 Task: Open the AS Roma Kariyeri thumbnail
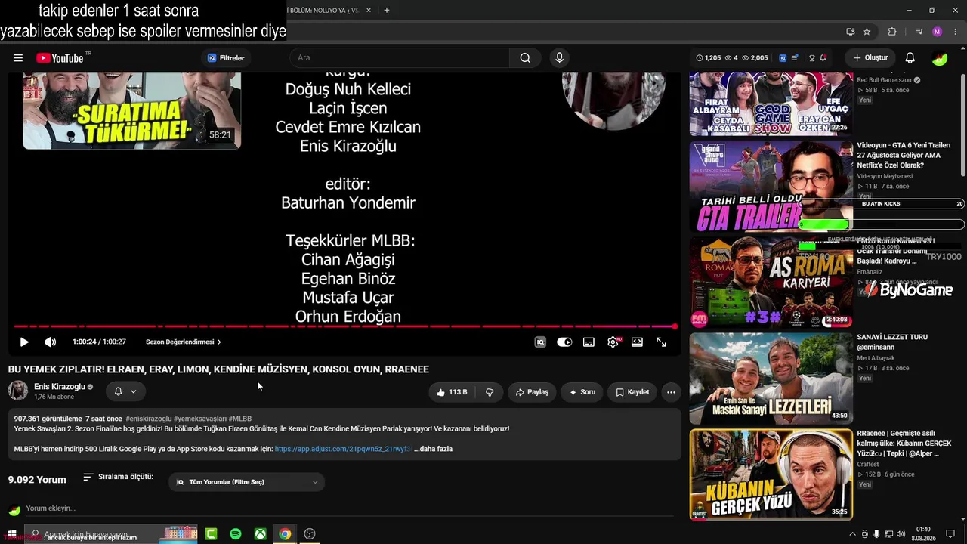pos(771,283)
